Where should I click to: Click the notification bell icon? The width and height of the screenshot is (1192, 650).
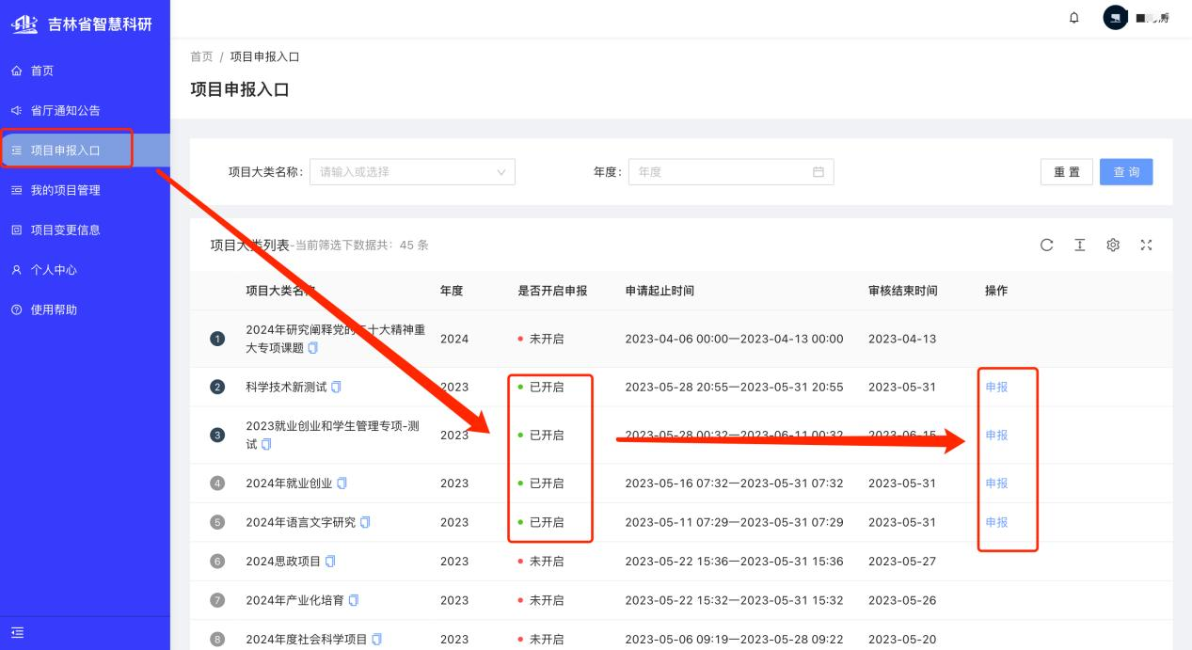click(x=1074, y=18)
